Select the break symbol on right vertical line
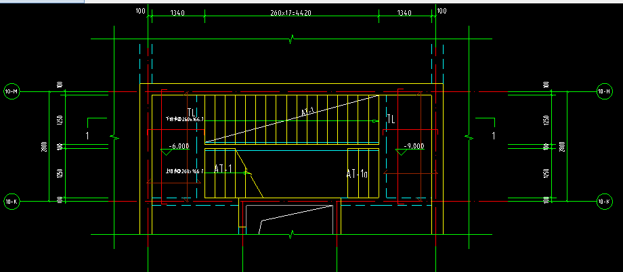The image size is (623, 272). 469,138
